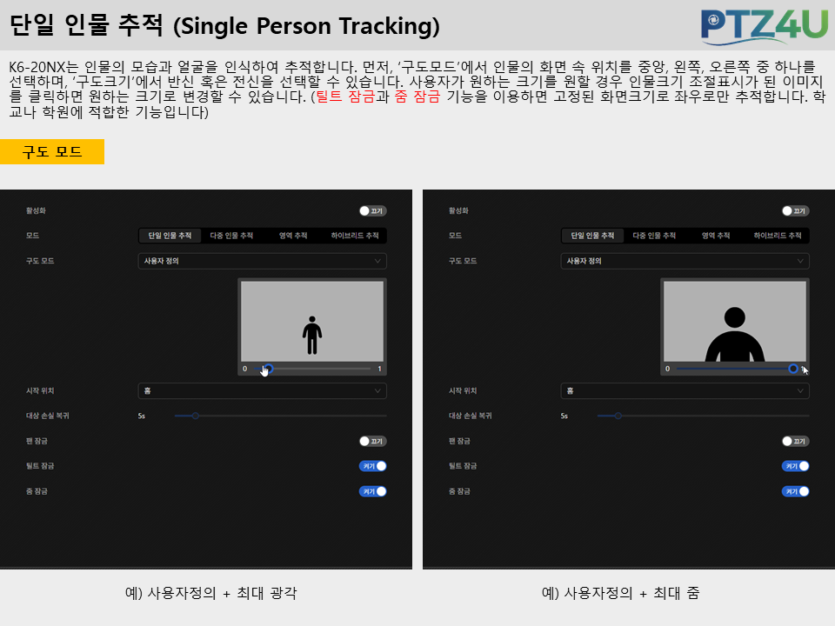Disable 틸트 잠금 in the left panel
Screen dimensions: 835x626
coord(372,466)
